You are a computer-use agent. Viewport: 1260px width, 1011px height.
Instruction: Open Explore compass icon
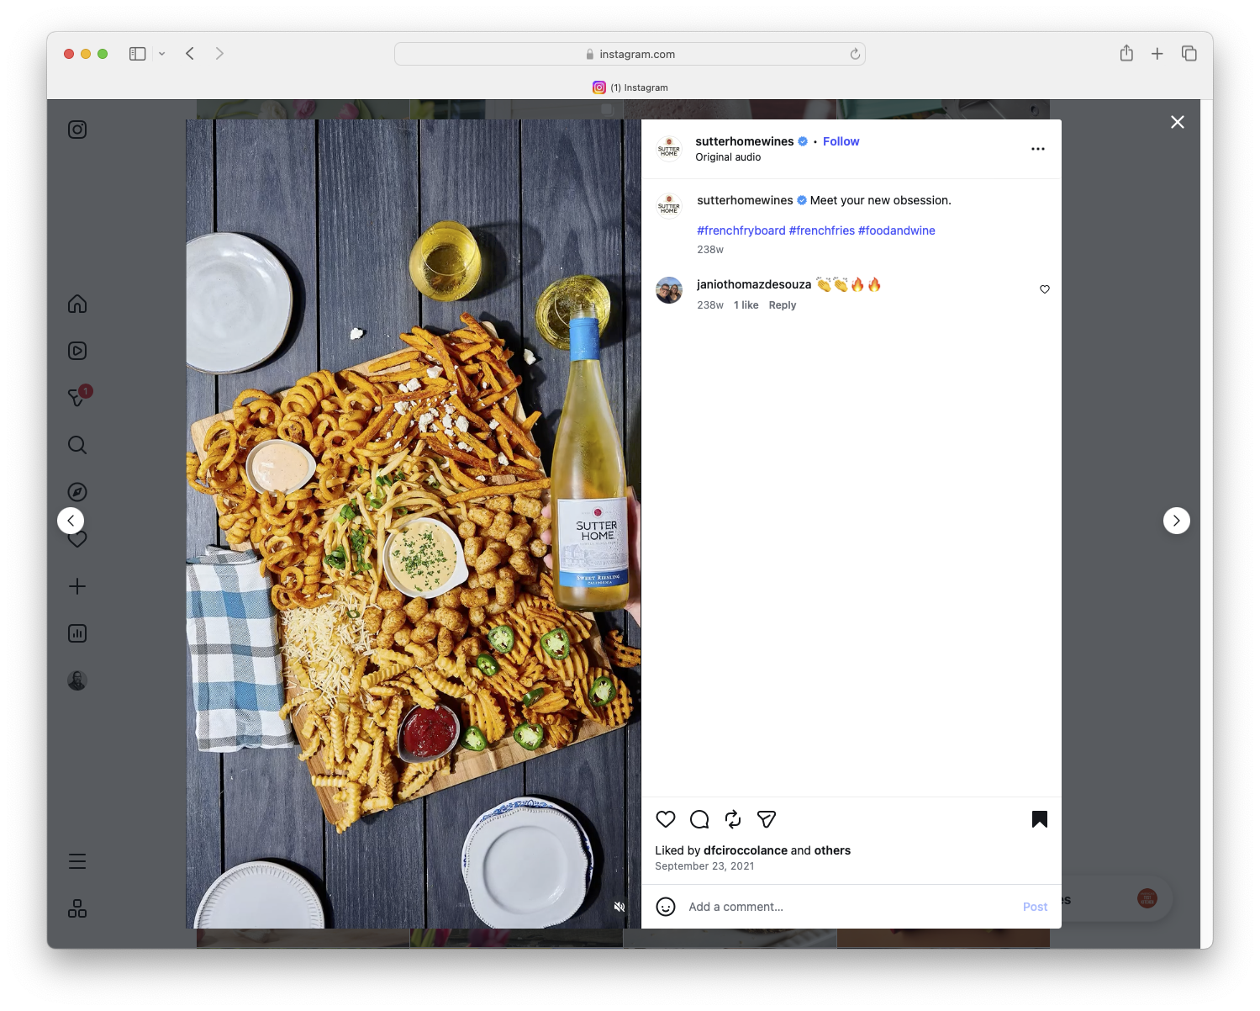pyautogui.click(x=77, y=492)
